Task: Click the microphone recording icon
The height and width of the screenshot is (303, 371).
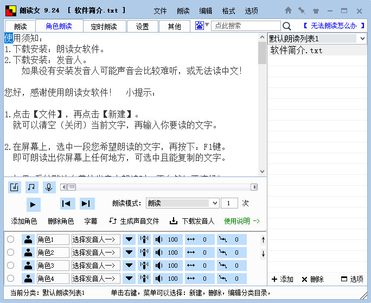Action: tap(49, 187)
